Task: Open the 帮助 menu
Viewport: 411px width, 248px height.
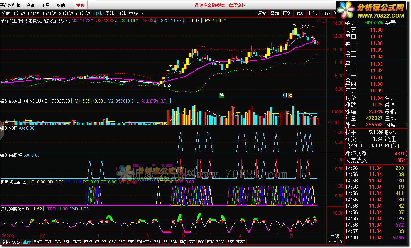Action: (x=61, y=5)
